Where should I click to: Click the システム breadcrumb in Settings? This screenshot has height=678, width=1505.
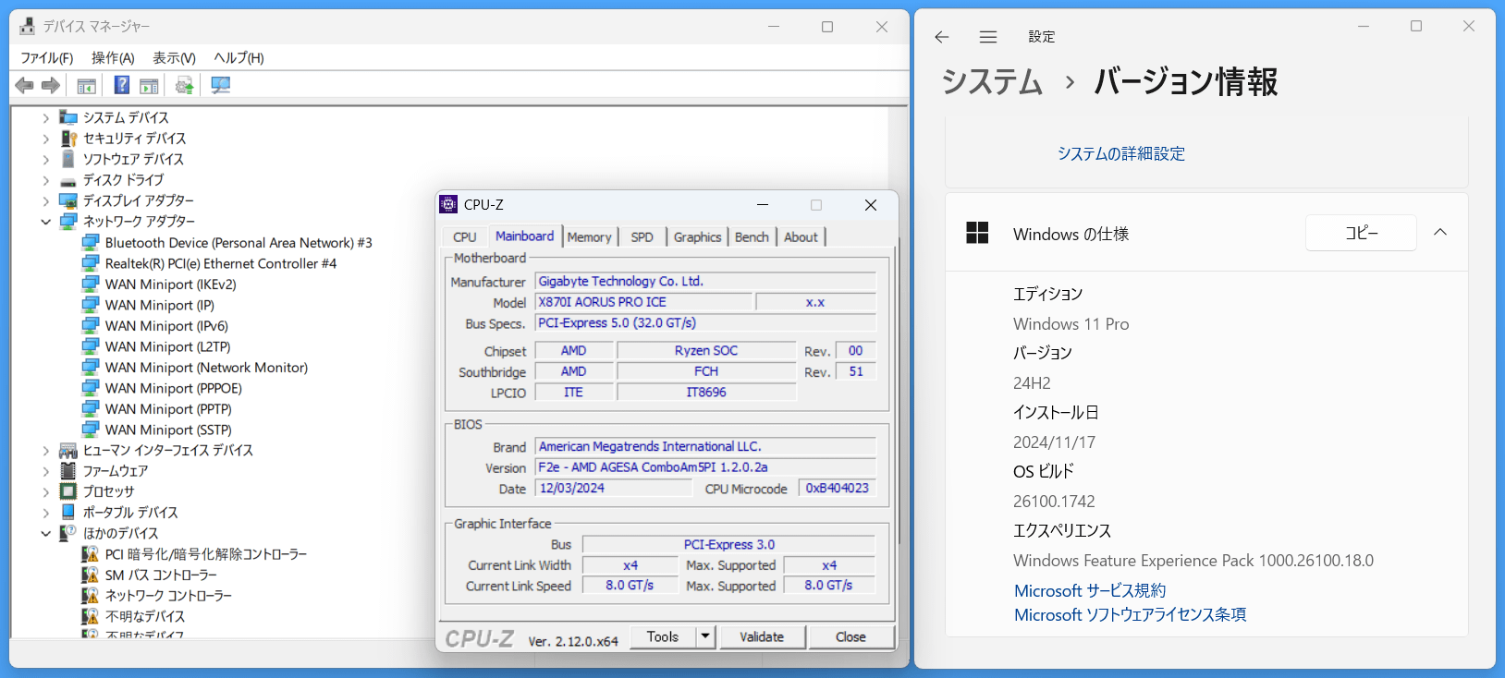point(992,81)
